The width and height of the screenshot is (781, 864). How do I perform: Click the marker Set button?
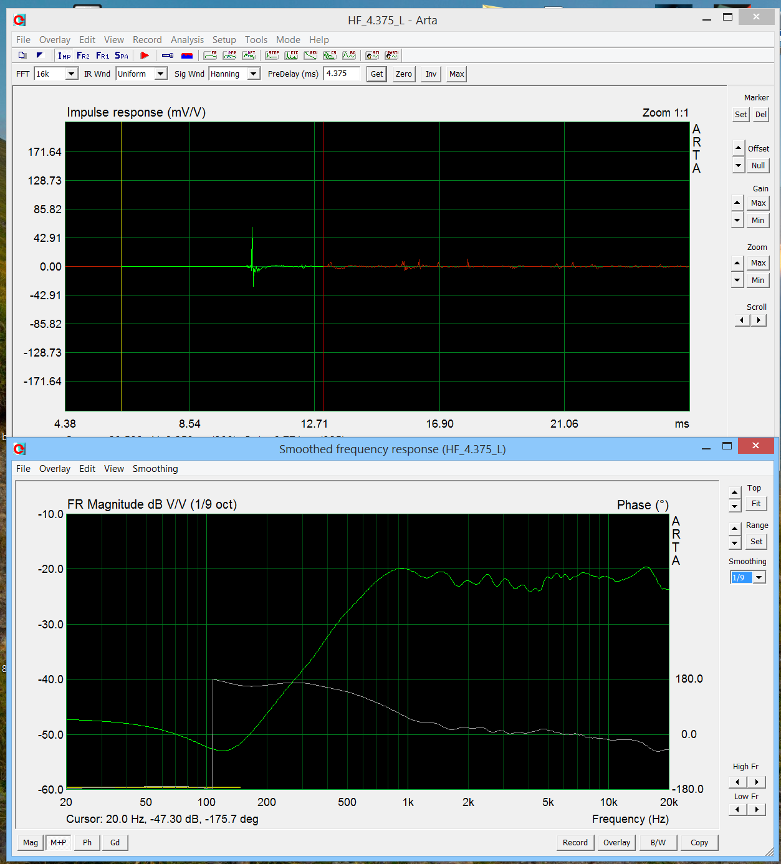[x=740, y=115]
